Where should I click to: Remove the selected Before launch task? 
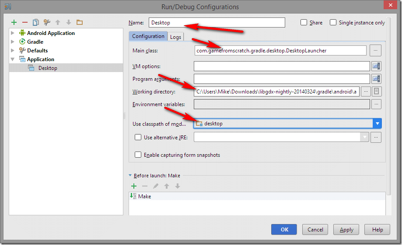[145, 186]
